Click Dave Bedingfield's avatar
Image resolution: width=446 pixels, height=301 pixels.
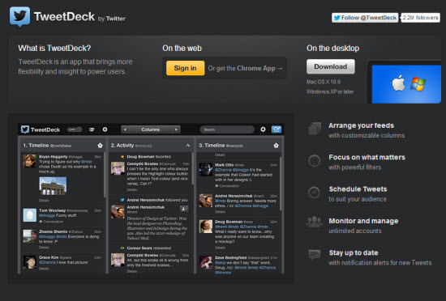coord(206,262)
